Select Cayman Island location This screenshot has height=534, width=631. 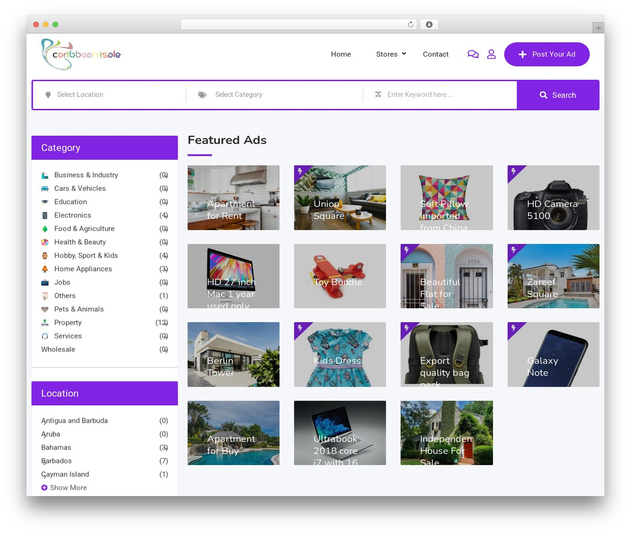(x=65, y=474)
